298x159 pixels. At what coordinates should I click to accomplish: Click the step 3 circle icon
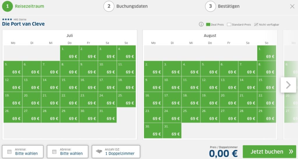tap(210, 6)
